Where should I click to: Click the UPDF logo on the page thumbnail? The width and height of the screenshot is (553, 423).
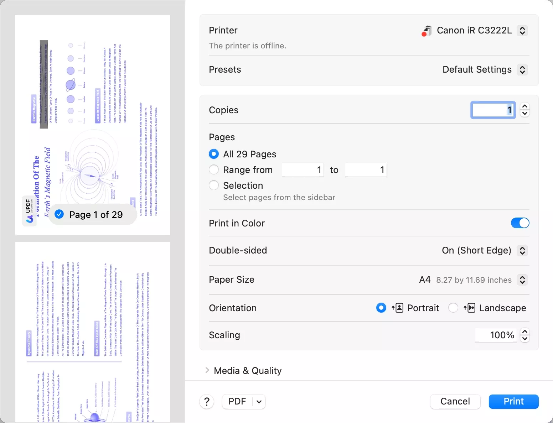pos(30,211)
